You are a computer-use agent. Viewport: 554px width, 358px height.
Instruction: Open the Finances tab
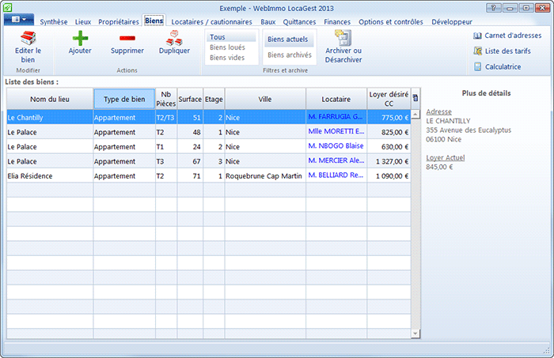click(x=337, y=21)
